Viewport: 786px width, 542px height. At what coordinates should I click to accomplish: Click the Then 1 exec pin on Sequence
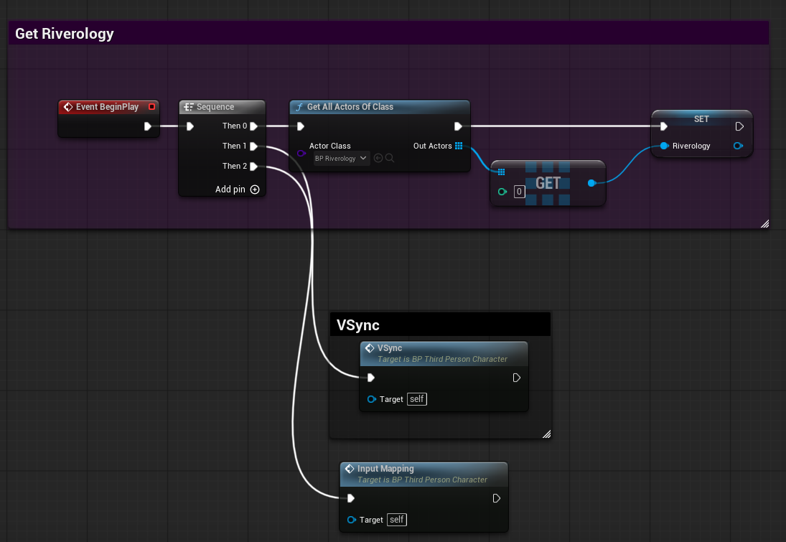point(253,146)
